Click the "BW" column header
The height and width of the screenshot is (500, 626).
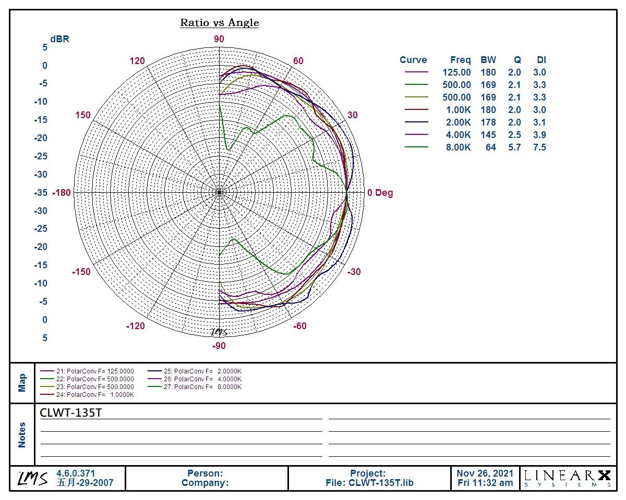[x=488, y=60]
